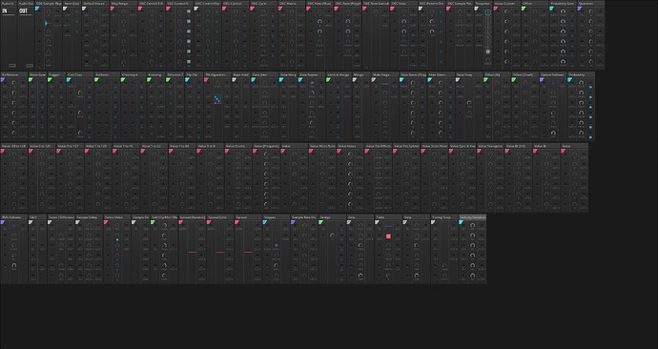658x349 pixels.
Task: Select the Tanks module title
Action: tap(380, 217)
